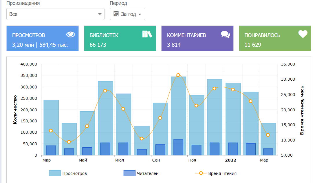Expand the За год period dropdown
315x183 pixels.
128,14
